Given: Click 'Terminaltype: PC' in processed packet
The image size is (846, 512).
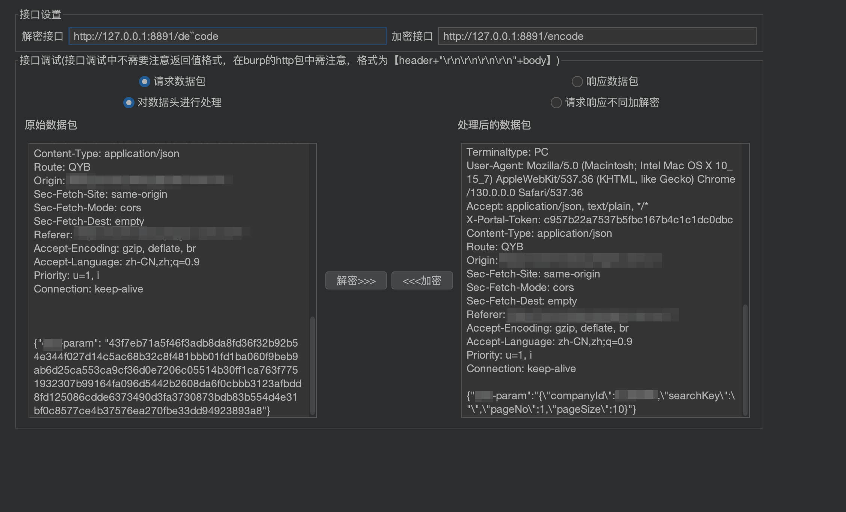Looking at the screenshot, I should [507, 152].
